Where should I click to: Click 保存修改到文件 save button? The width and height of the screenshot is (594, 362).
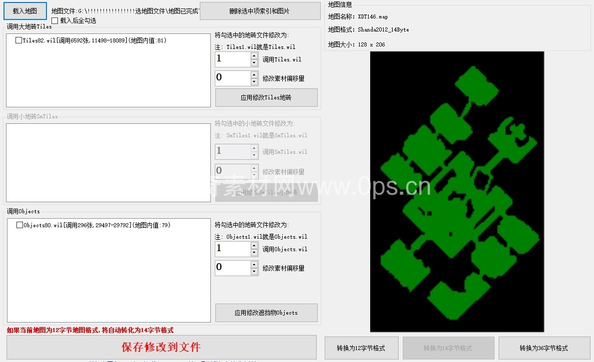pos(161,347)
